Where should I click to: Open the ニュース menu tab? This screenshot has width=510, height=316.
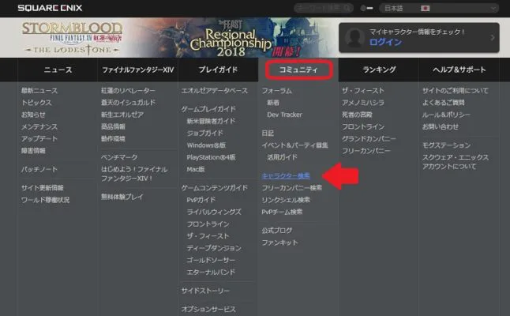(58, 70)
